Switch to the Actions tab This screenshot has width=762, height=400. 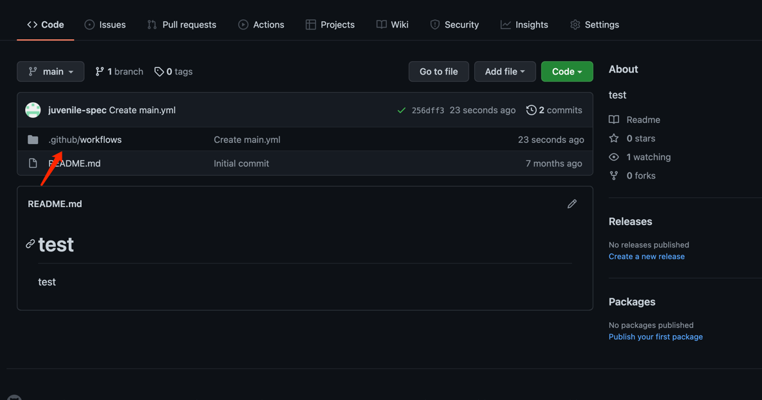pyautogui.click(x=261, y=24)
